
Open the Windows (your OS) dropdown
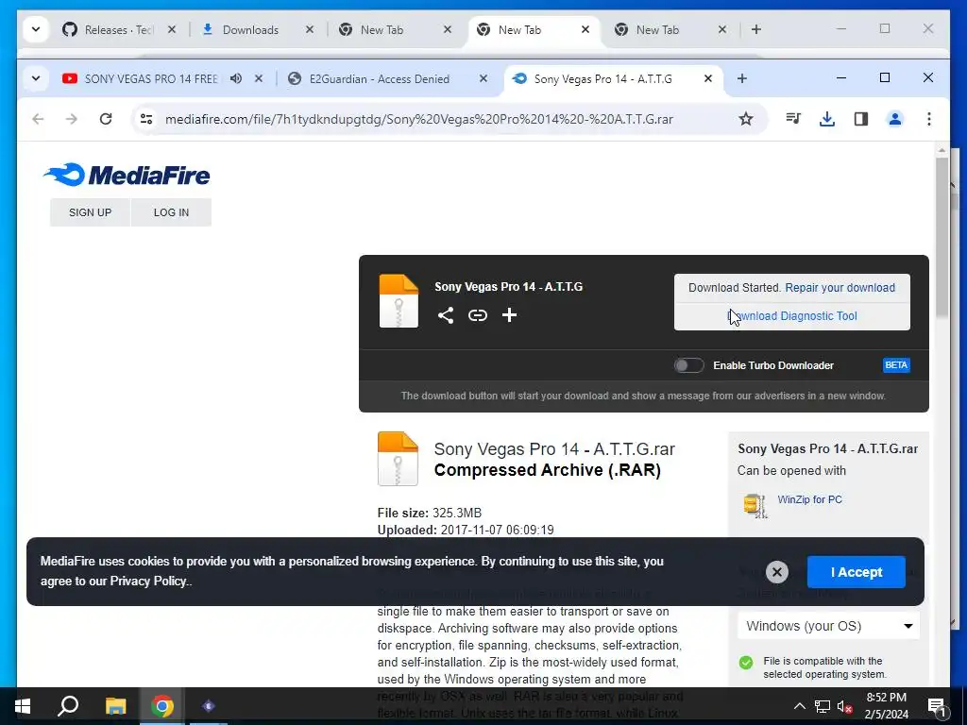click(x=829, y=627)
